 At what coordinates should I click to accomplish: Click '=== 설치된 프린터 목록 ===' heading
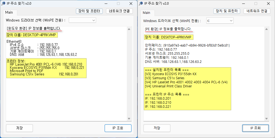click(x=167, y=70)
